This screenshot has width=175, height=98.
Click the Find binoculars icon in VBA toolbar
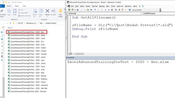point(91,10)
